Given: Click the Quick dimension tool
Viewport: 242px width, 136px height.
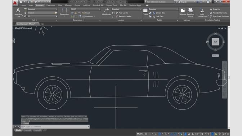Looking at the screenshot, I should coord(86,13).
